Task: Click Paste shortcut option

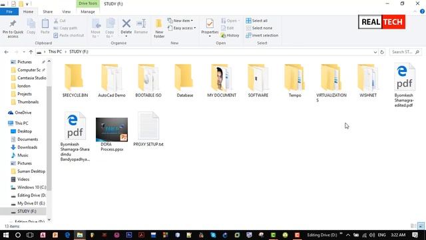Action: coord(69,35)
